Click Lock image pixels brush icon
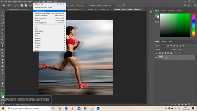The height and width of the screenshot is (111, 197). (163, 53)
